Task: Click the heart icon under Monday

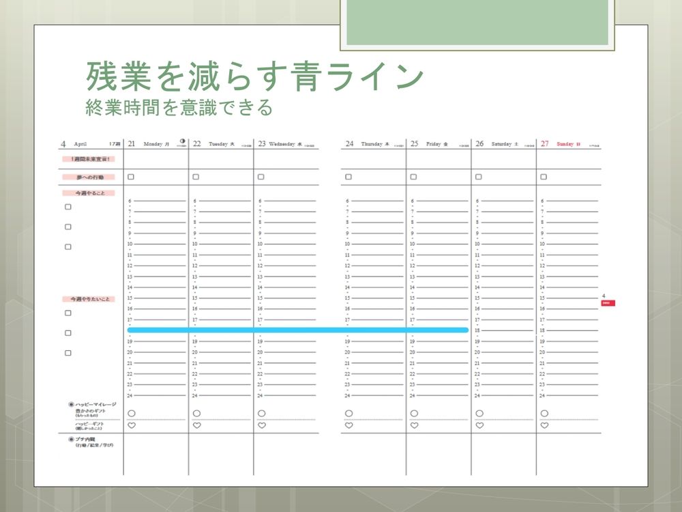Action: (131, 425)
